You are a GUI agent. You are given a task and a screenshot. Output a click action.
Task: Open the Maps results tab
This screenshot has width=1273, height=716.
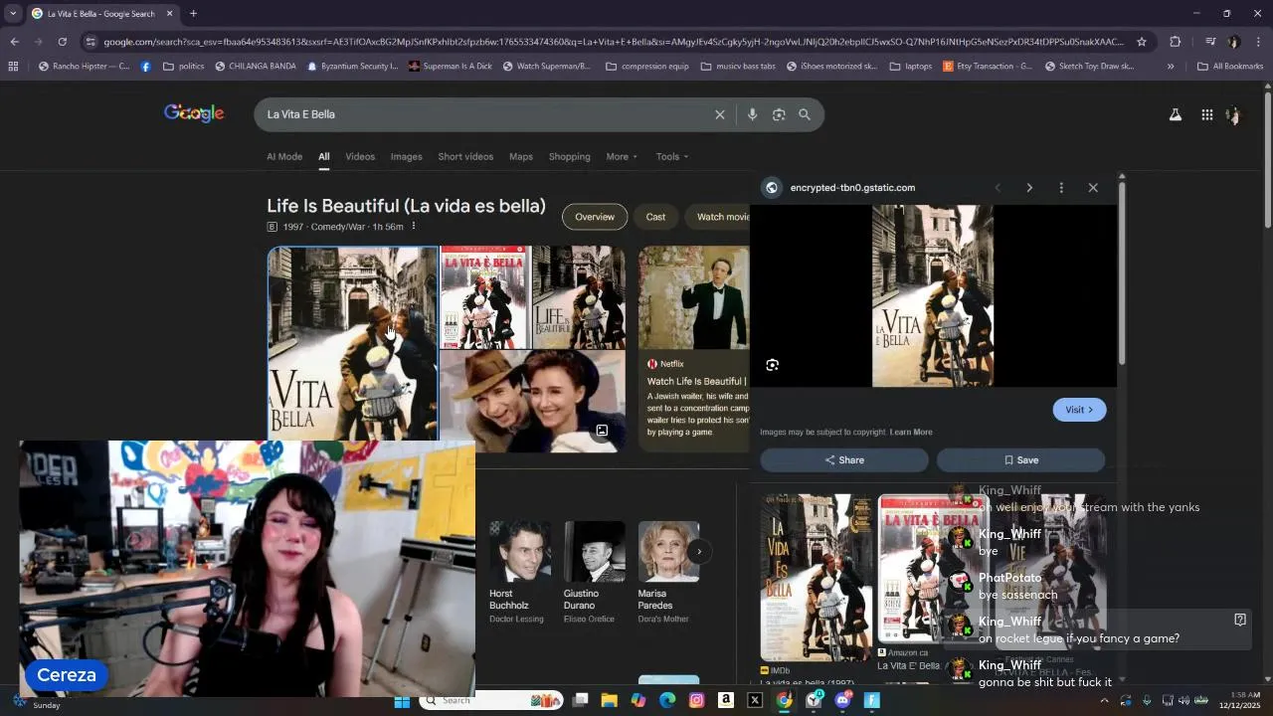[521, 156]
